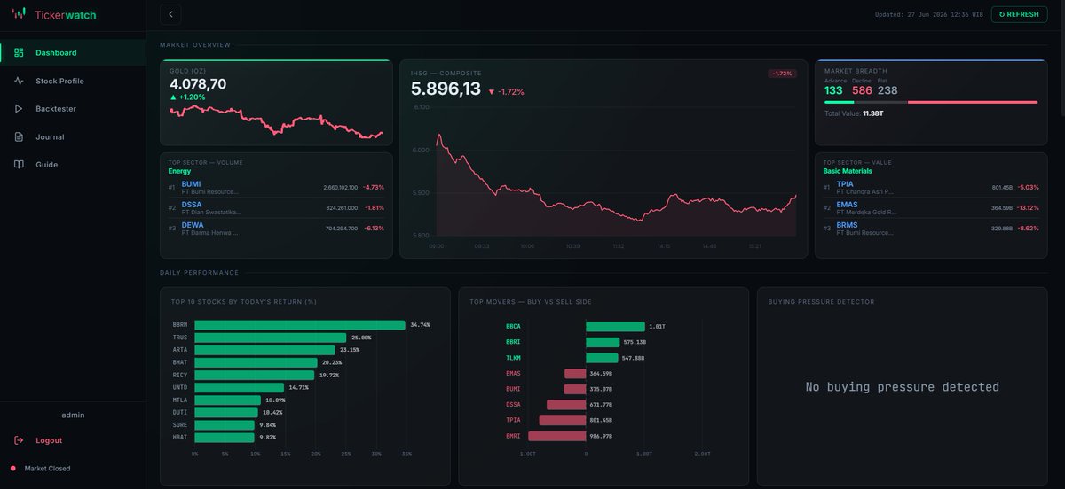Image resolution: width=1065 pixels, height=489 pixels.
Task: Click the Decline count 586
Action: point(862,90)
